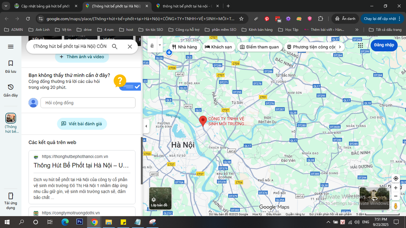Viewport: 406px width, 228px height.
Task: Open Gần đây recent history
Action: point(10,90)
